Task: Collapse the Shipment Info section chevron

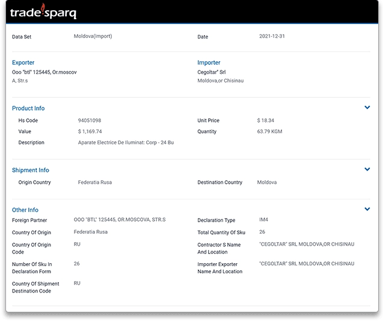Action: 367,169
